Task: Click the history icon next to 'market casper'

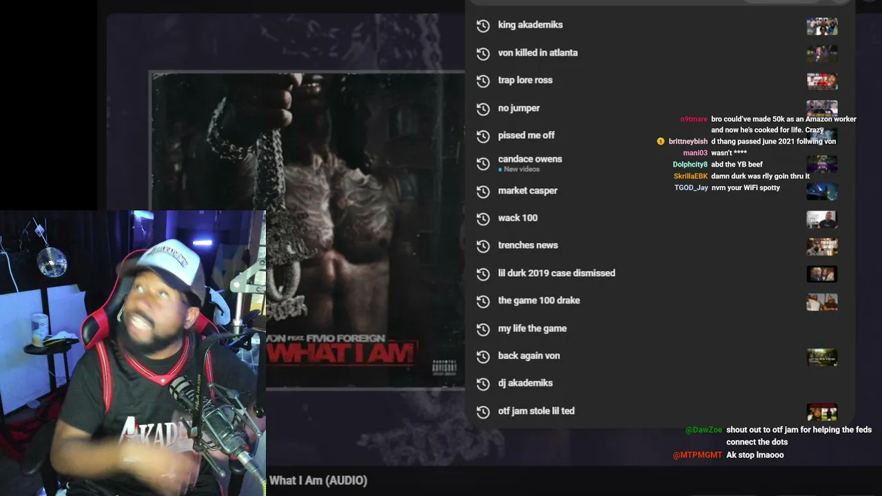Action: [483, 191]
